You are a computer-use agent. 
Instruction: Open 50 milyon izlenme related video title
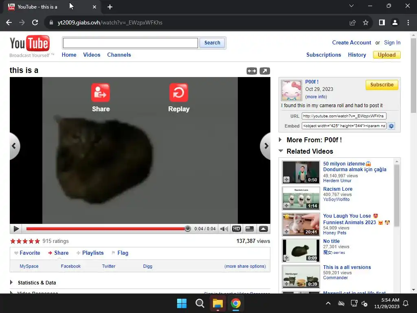[355, 167]
